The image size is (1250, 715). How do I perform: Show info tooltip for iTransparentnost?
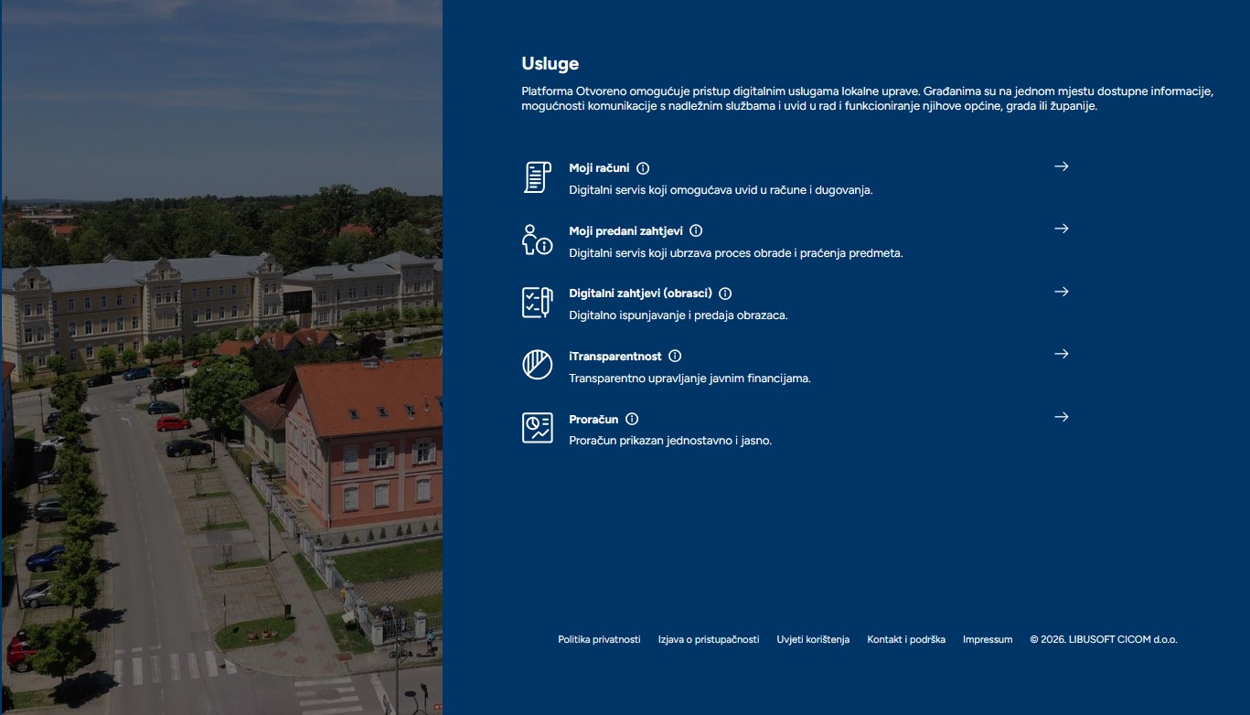[675, 357]
